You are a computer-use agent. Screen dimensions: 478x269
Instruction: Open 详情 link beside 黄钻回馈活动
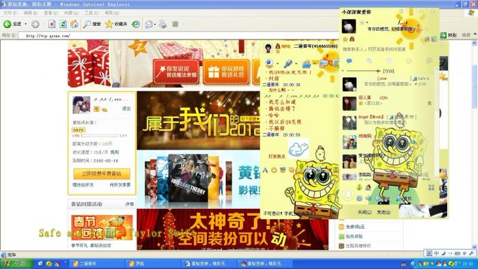130,204
